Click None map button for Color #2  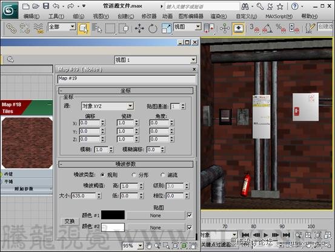pyautogui.click(x=155, y=228)
